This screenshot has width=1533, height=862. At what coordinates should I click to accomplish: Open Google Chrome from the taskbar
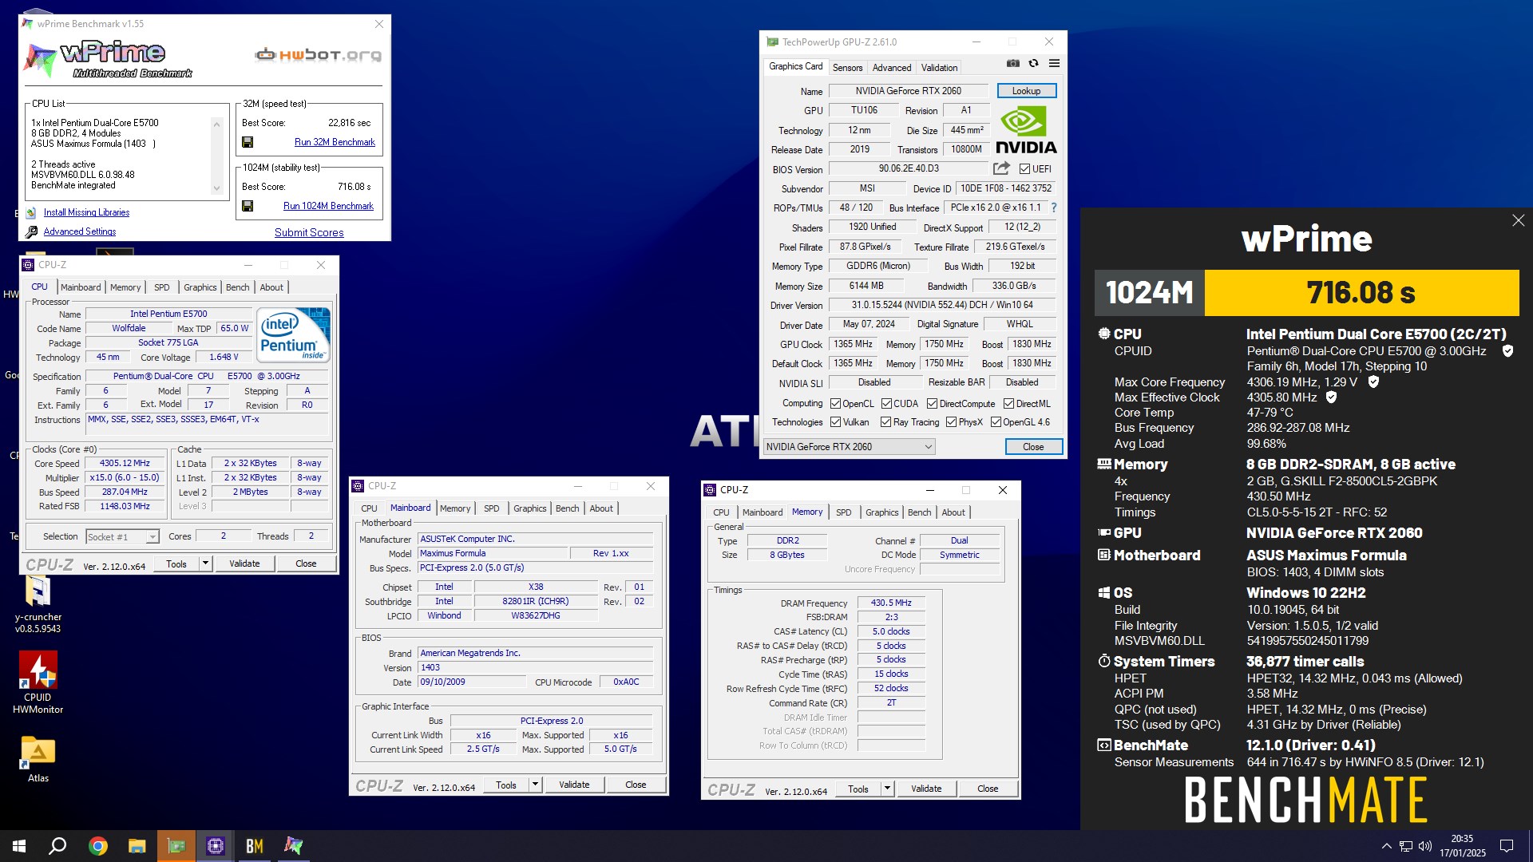pyautogui.click(x=97, y=846)
